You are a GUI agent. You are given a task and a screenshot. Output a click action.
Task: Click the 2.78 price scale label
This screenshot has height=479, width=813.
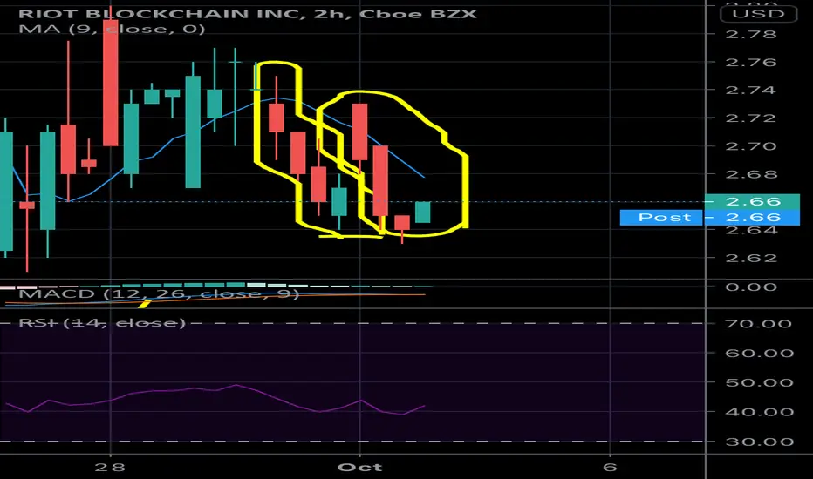(x=751, y=35)
